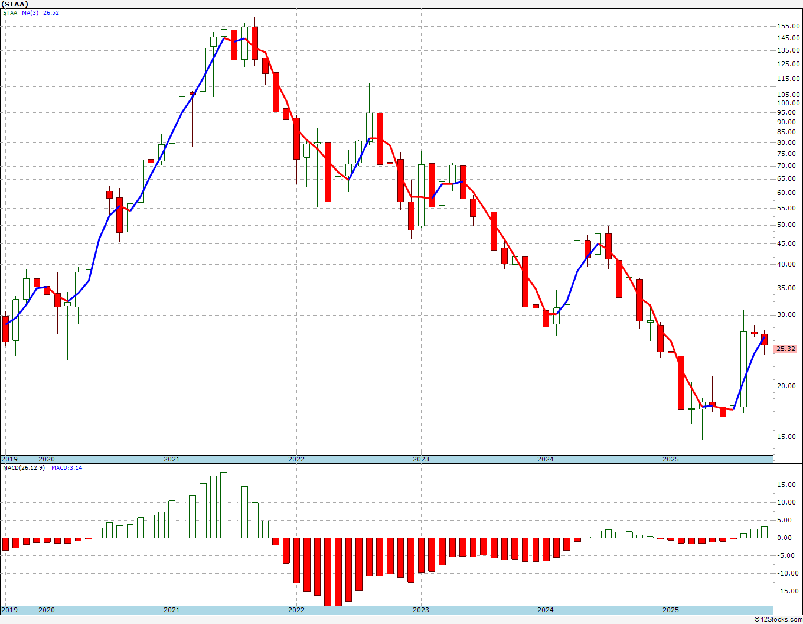Select 2024 on the MACD panel bottom axis
The image size is (803, 624).
click(546, 610)
